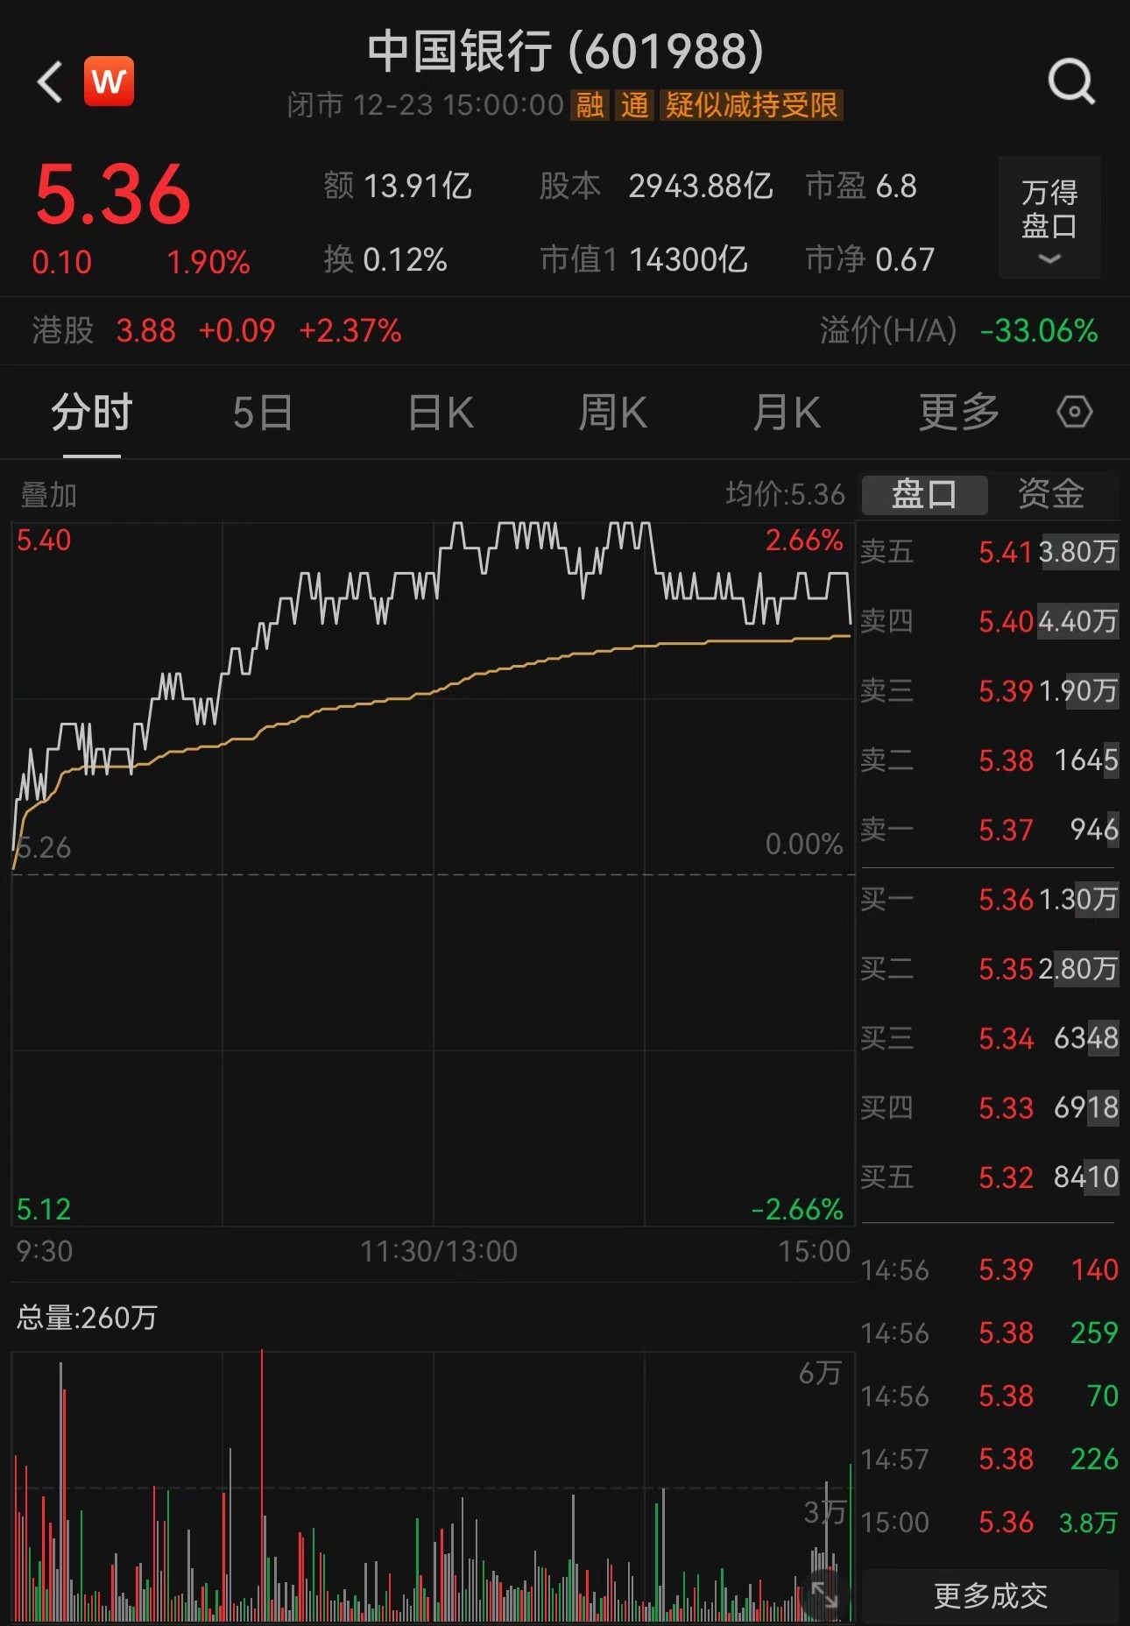The height and width of the screenshot is (1626, 1130).
Task: Tap the back arrow icon
Action: coord(51,82)
